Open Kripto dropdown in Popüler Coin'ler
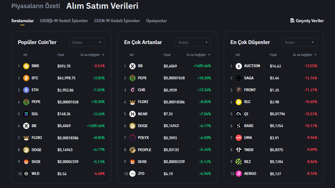Screen dimensions: 335x188 point(87,42)
